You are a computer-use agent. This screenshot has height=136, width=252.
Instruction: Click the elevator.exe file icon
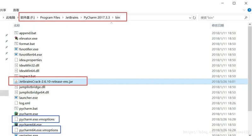tap(16, 39)
